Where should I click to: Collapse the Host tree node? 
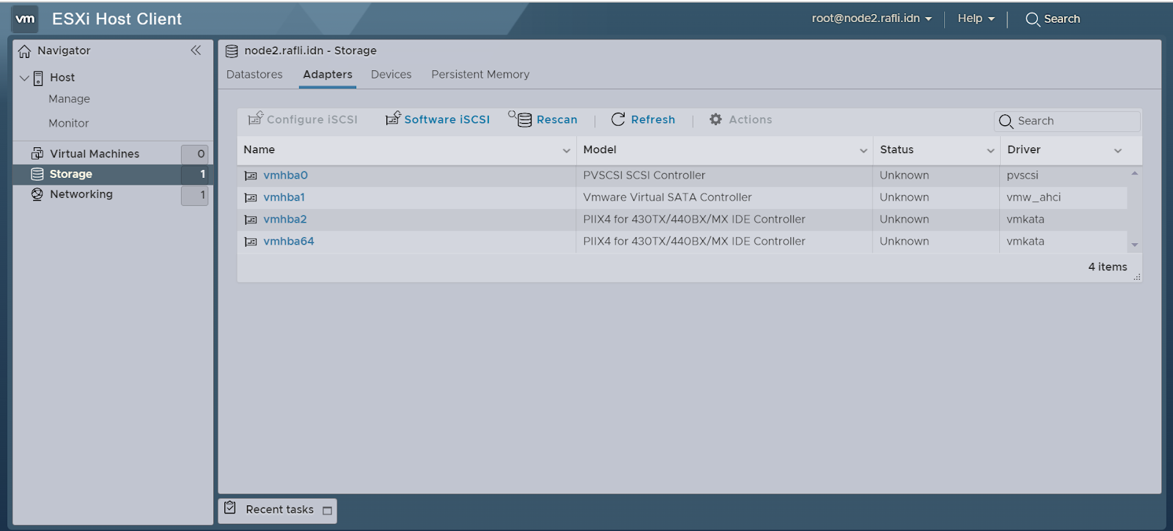pyautogui.click(x=24, y=78)
